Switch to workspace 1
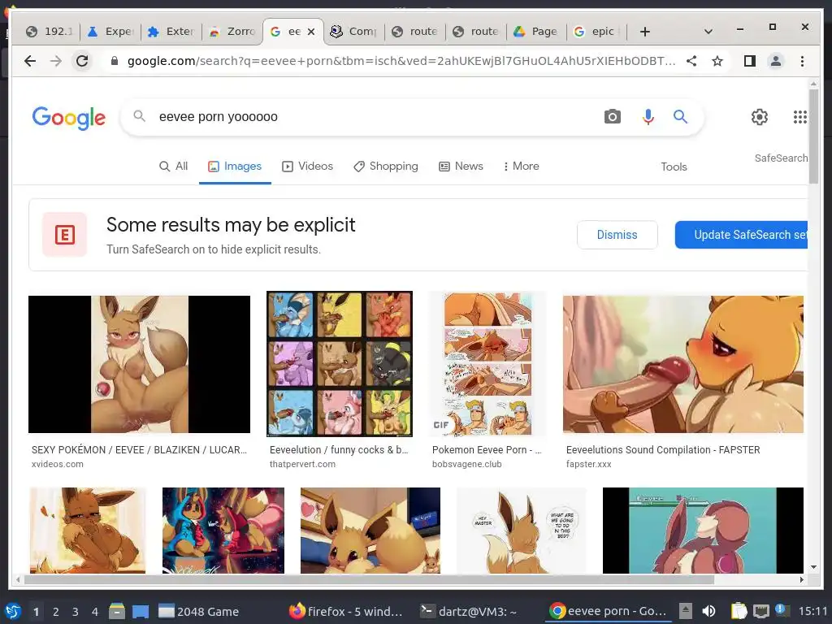 36,612
